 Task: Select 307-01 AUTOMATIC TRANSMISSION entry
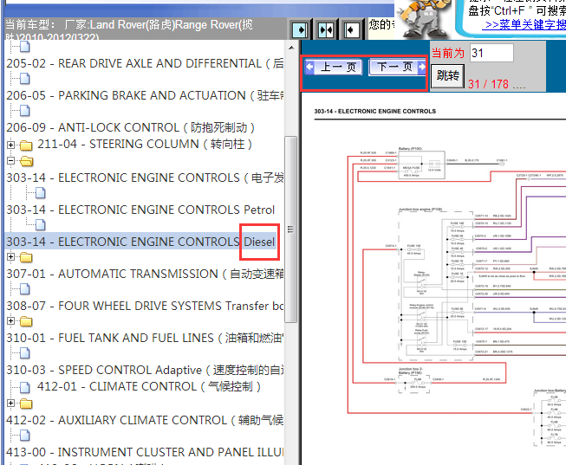[x=145, y=274]
